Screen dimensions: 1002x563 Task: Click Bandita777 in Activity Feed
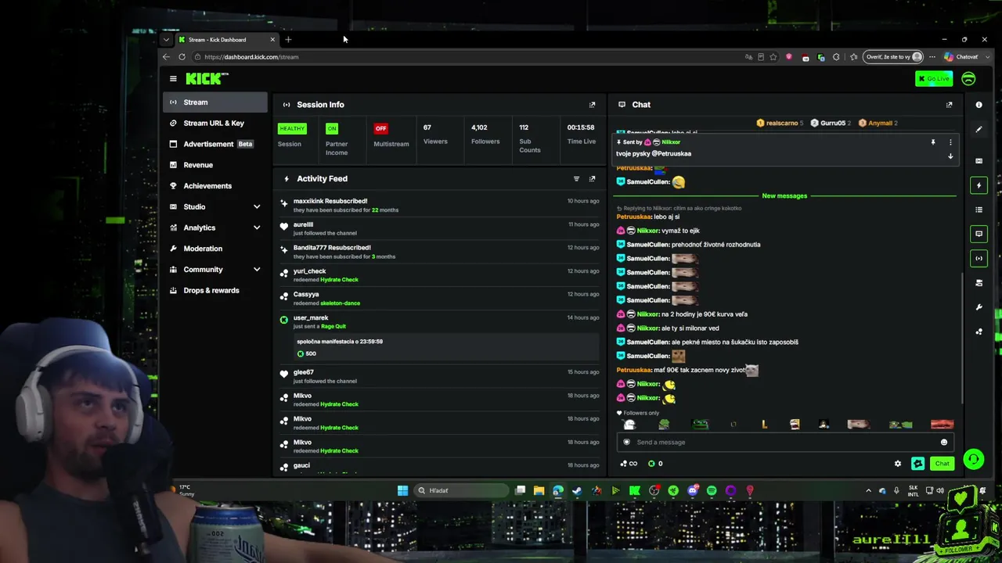[x=312, y=248]
